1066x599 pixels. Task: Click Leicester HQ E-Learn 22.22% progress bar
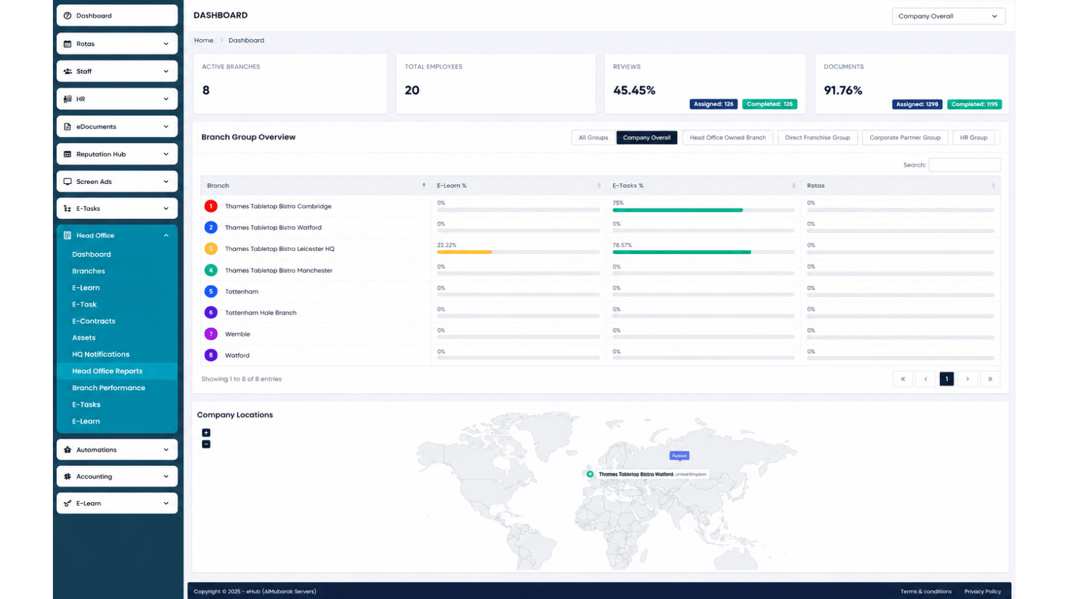click(518, 252)
